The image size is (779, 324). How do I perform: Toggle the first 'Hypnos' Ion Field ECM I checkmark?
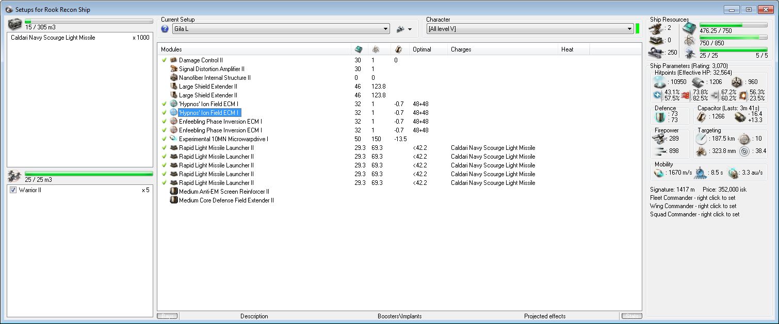pos(164,104)
